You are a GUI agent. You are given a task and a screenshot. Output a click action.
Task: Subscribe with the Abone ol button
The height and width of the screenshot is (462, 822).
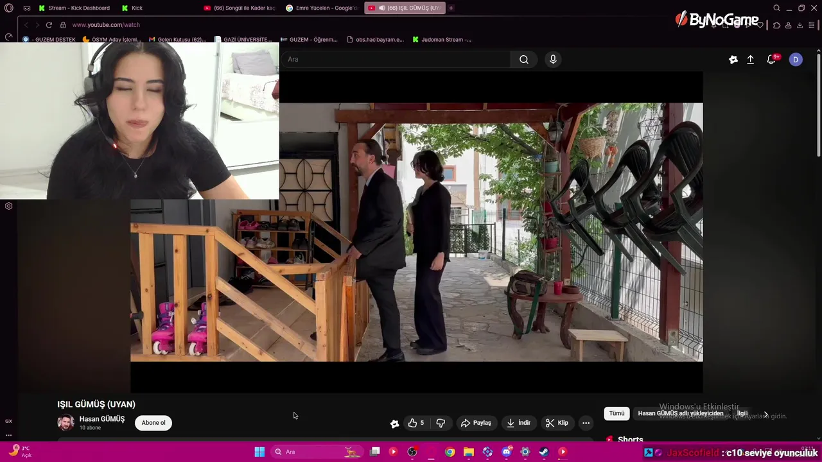click(153, 422)
